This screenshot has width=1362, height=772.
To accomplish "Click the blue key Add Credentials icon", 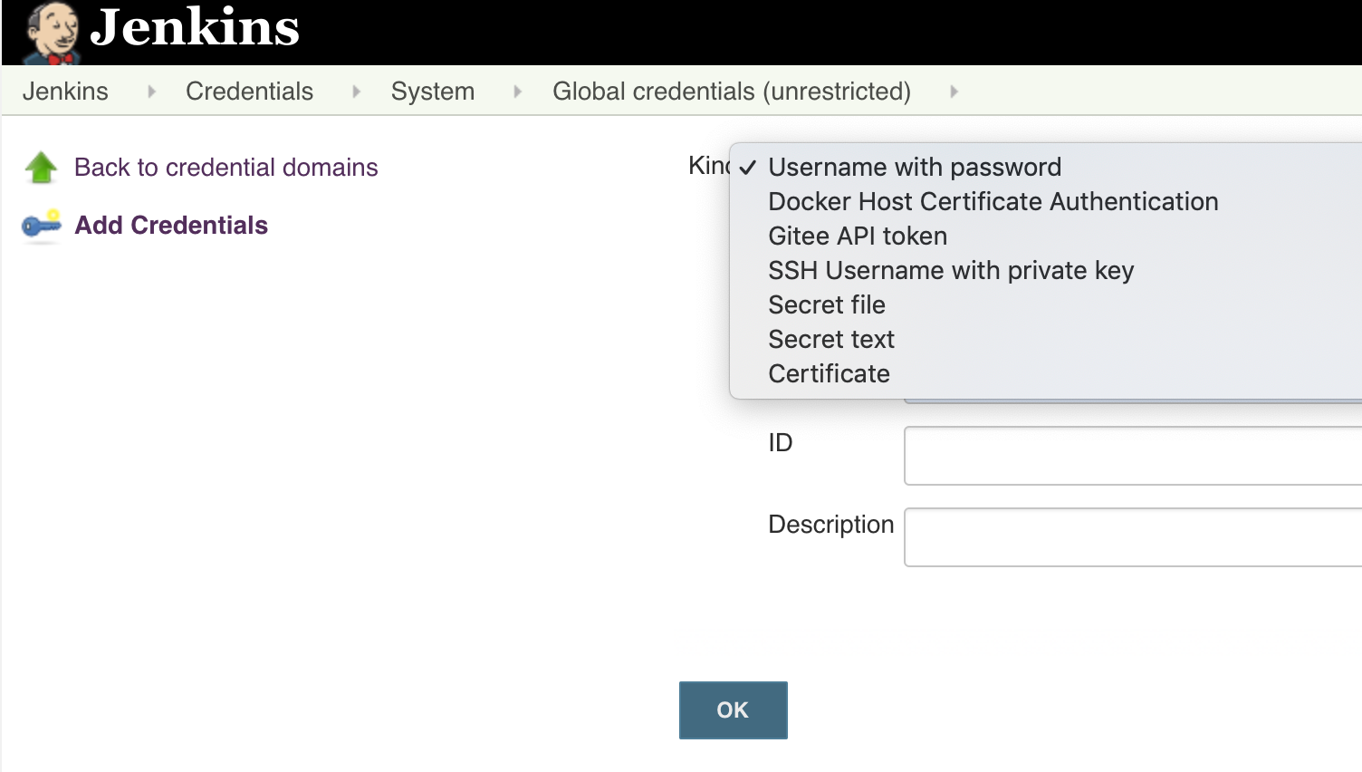I will point(41,226).
